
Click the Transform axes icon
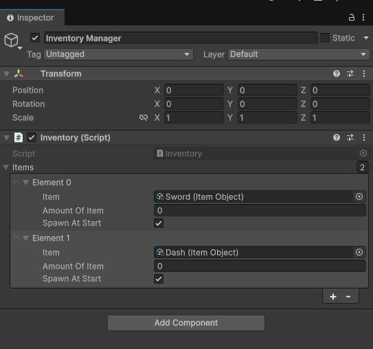pyautogui.click(x=19, y=74)
